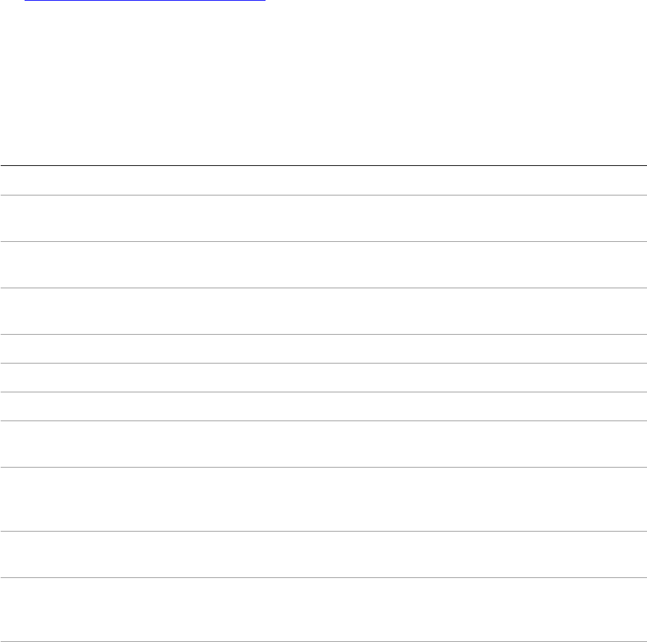Open the blue underlined link at top
This screenshot has height=642, width=647.
(145, 1)
